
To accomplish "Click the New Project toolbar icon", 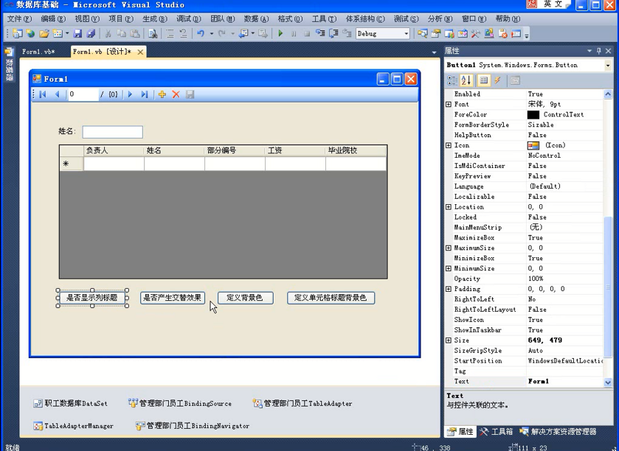I will click(x=18, y=34).
